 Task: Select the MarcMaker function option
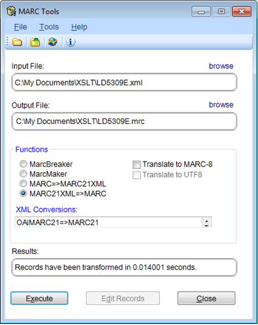pos(23,174)
